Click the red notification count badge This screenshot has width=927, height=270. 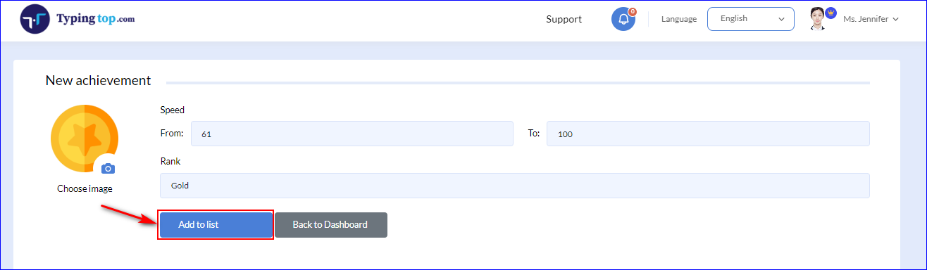tap(633, 11)
